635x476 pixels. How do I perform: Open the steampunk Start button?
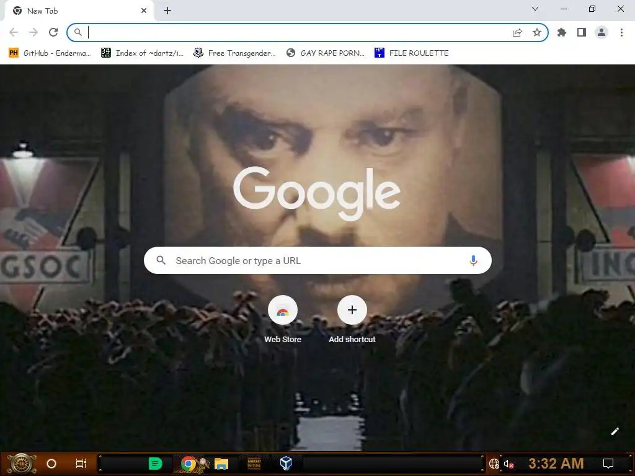22,464
